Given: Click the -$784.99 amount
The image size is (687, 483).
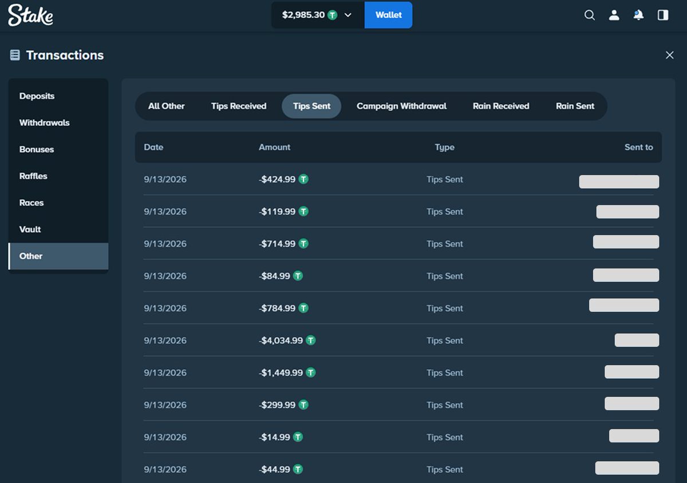Looking at the screenshot, I should tap(277, 308).
